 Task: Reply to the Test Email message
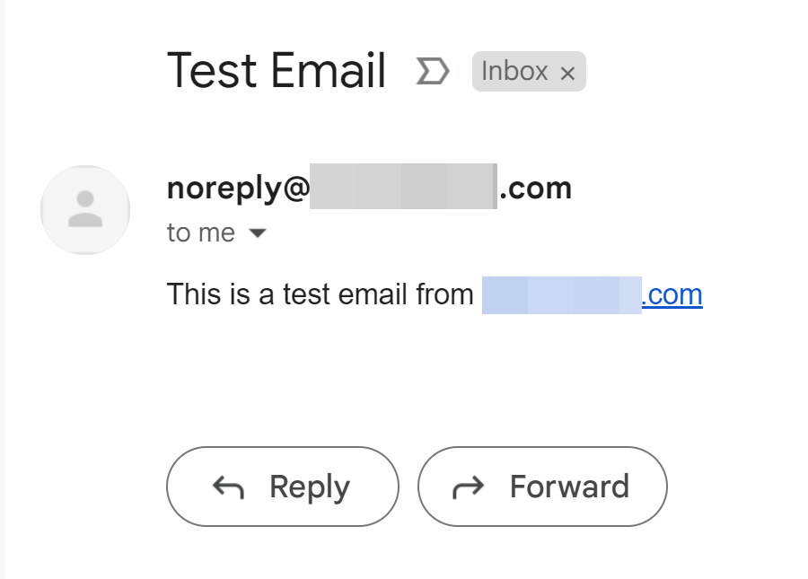point(283,487)
